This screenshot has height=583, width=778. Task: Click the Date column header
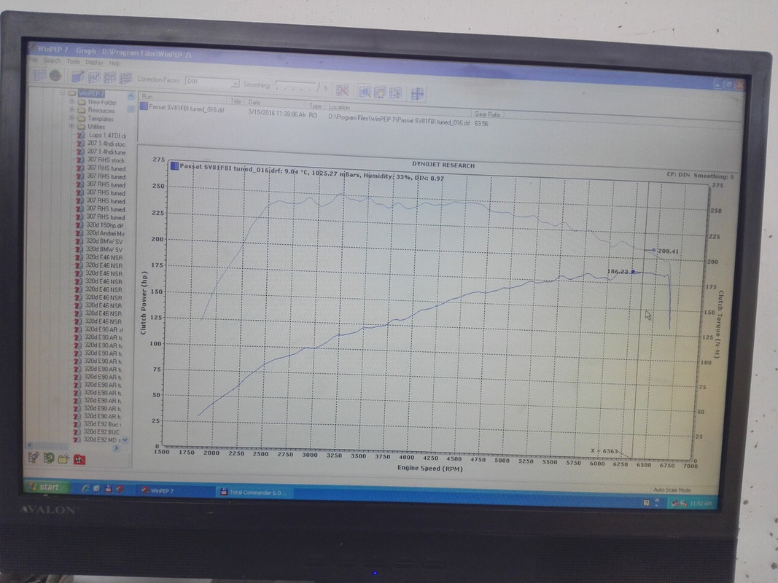coord(276,103)
